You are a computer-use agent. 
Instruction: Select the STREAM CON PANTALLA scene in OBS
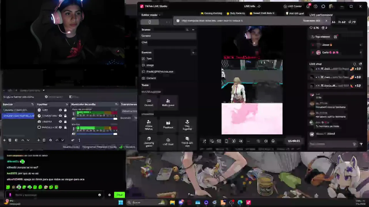[x=18, y=116]
